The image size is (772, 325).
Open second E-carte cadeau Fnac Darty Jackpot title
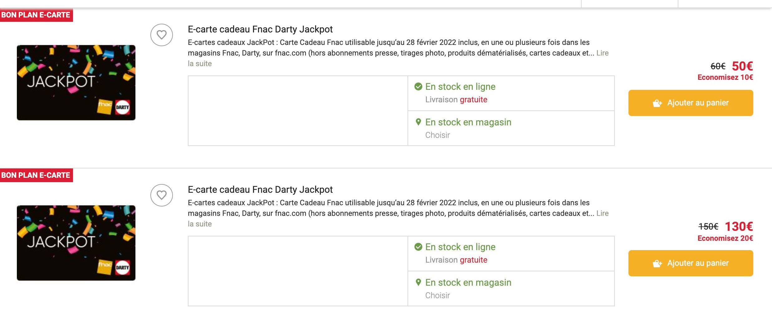[x=260, y=190]
